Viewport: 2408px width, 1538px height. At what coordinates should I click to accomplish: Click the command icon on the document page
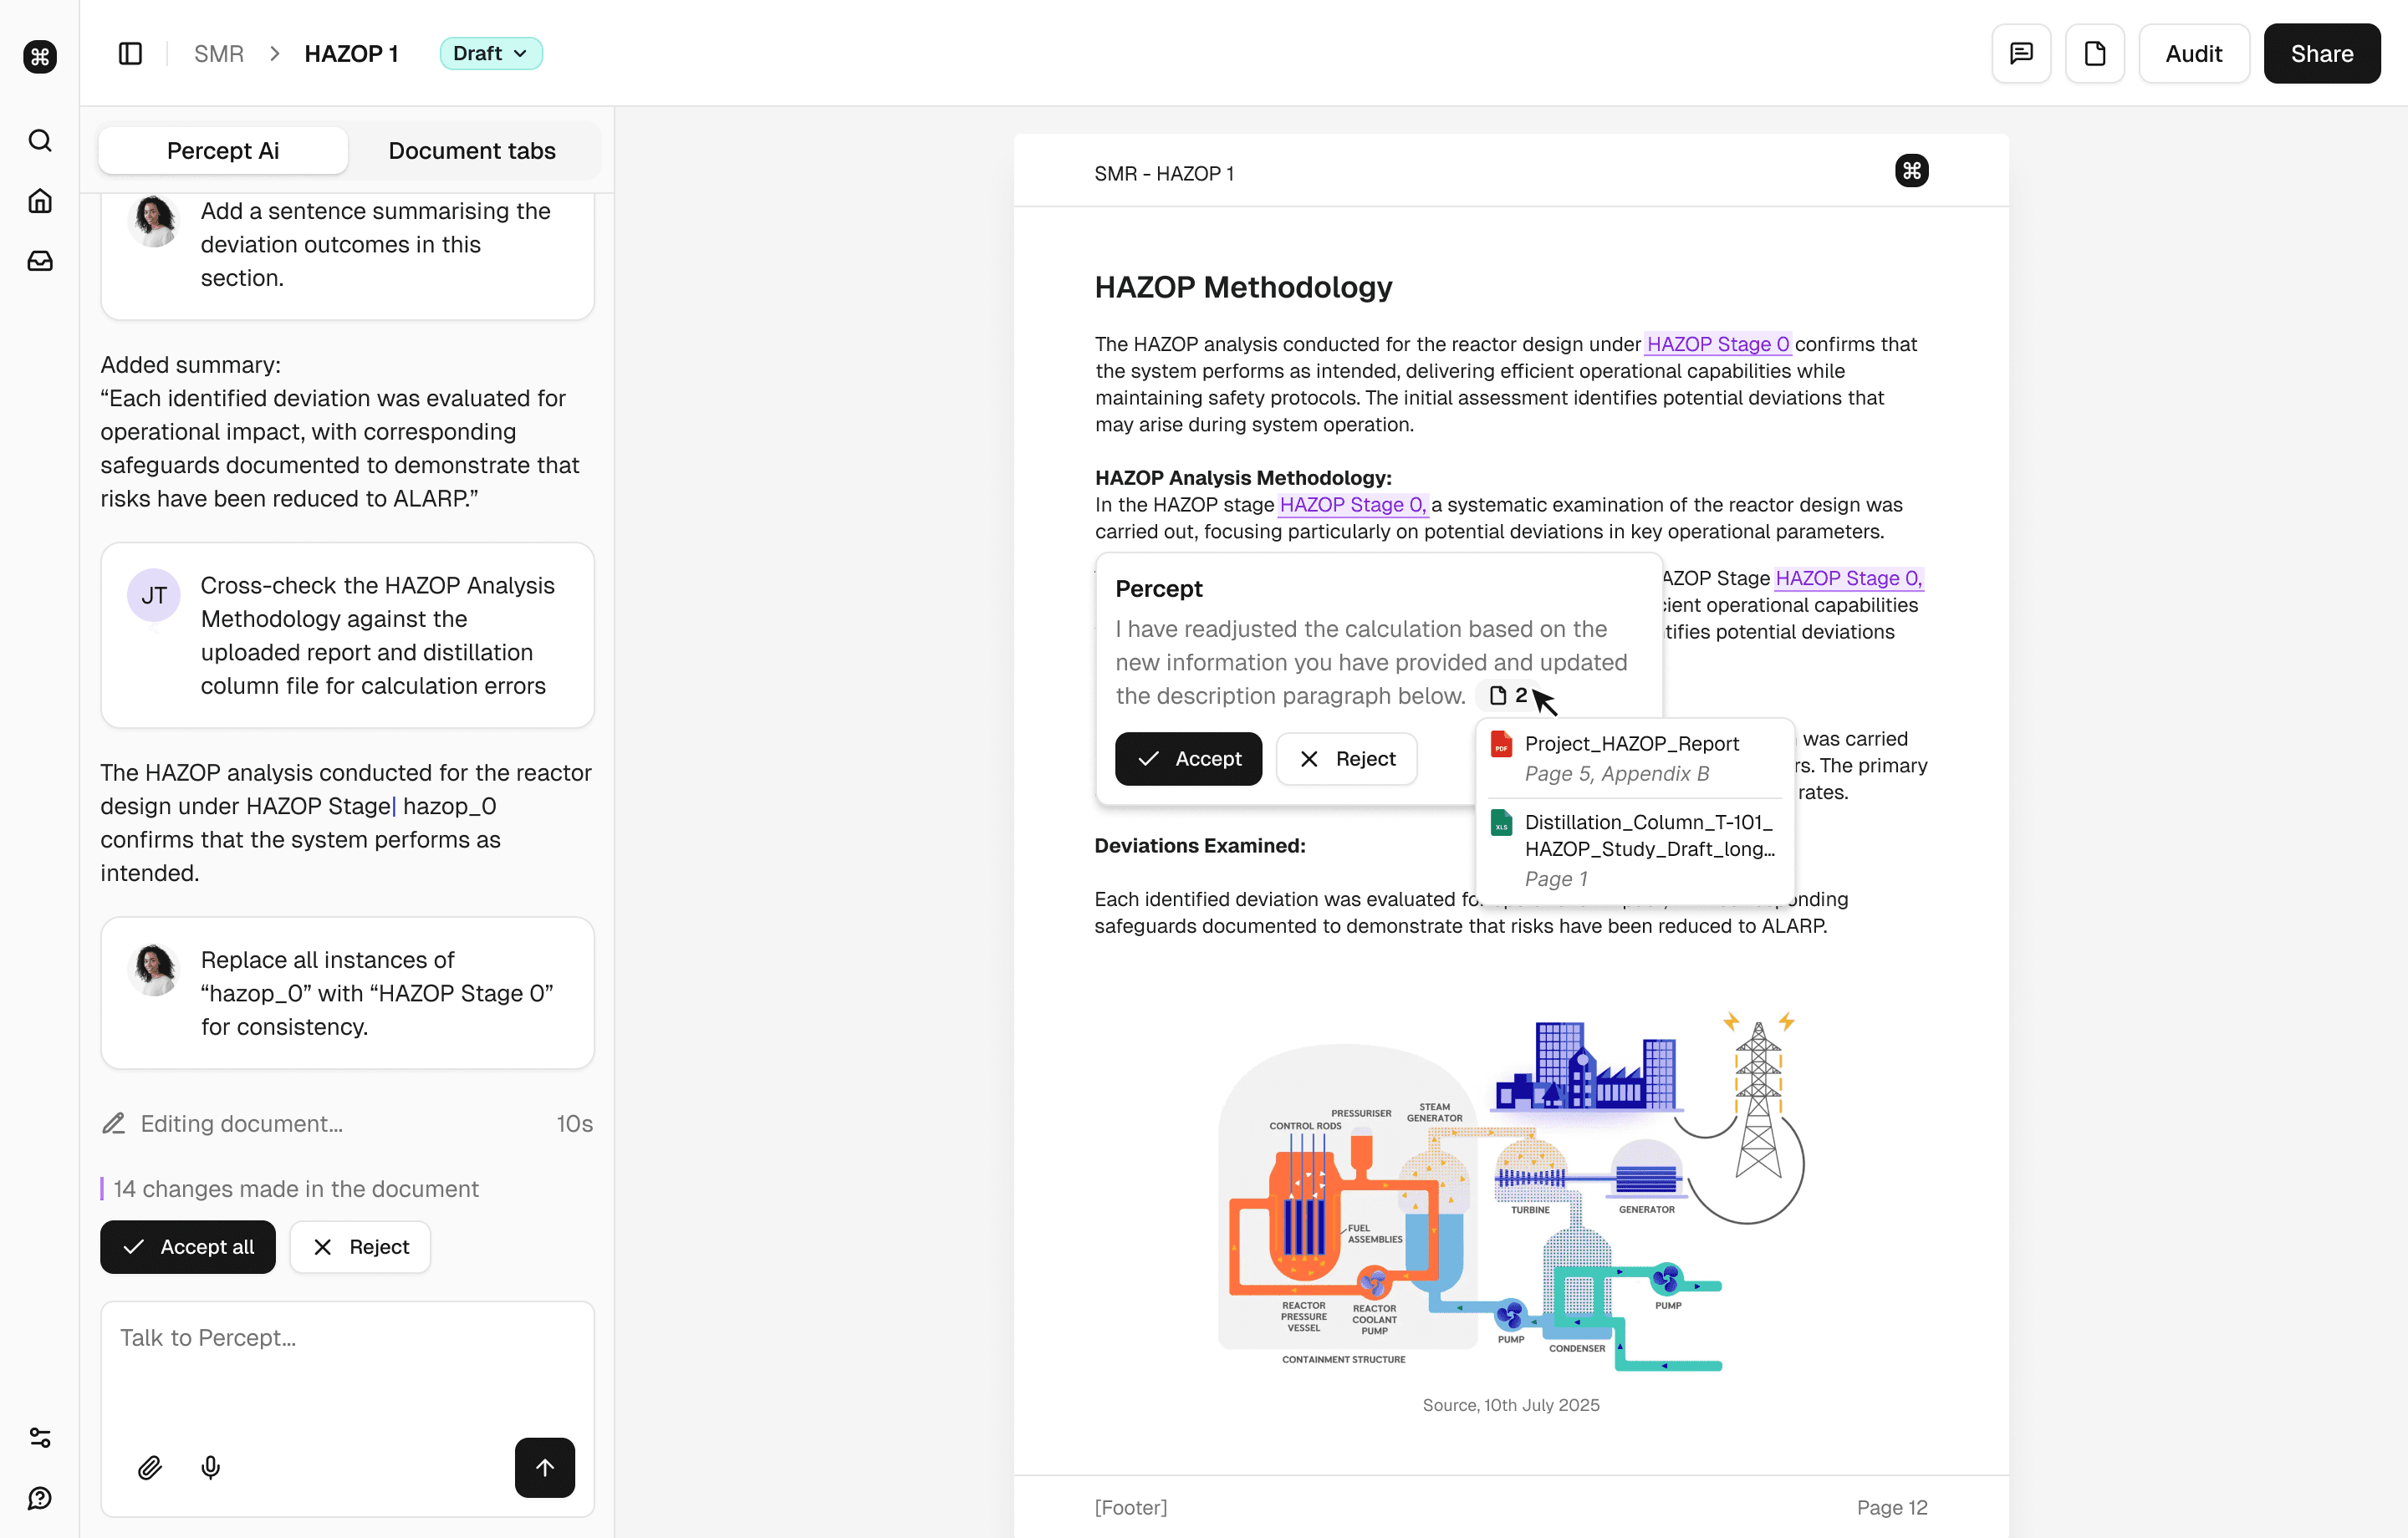tap(1912, 170)
